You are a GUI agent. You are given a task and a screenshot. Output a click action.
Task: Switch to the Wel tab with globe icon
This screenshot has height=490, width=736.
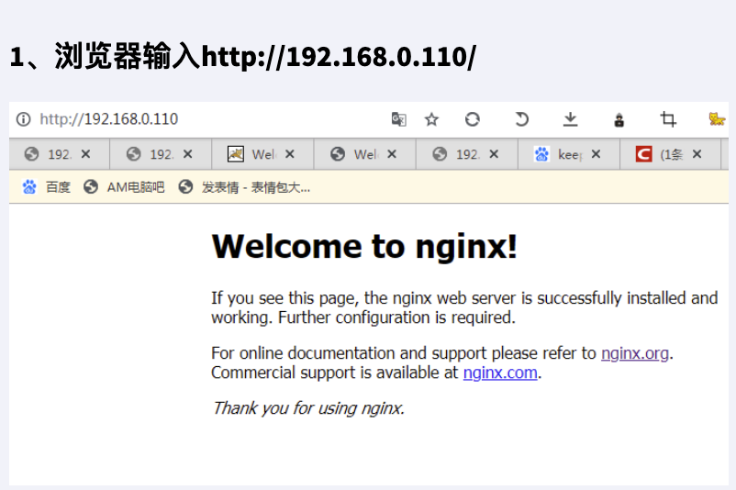364,154
